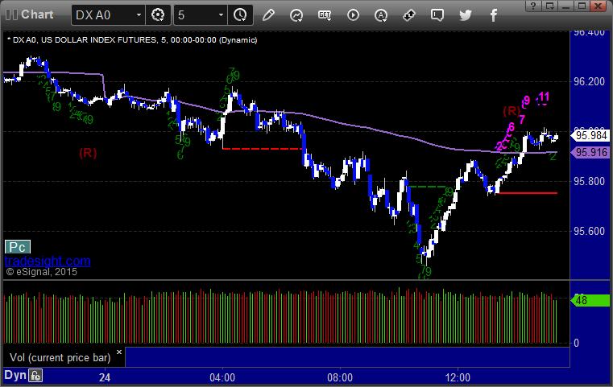Expand the interval 5 dropdown
The image size is (613, 387).
tap(221, 15)
